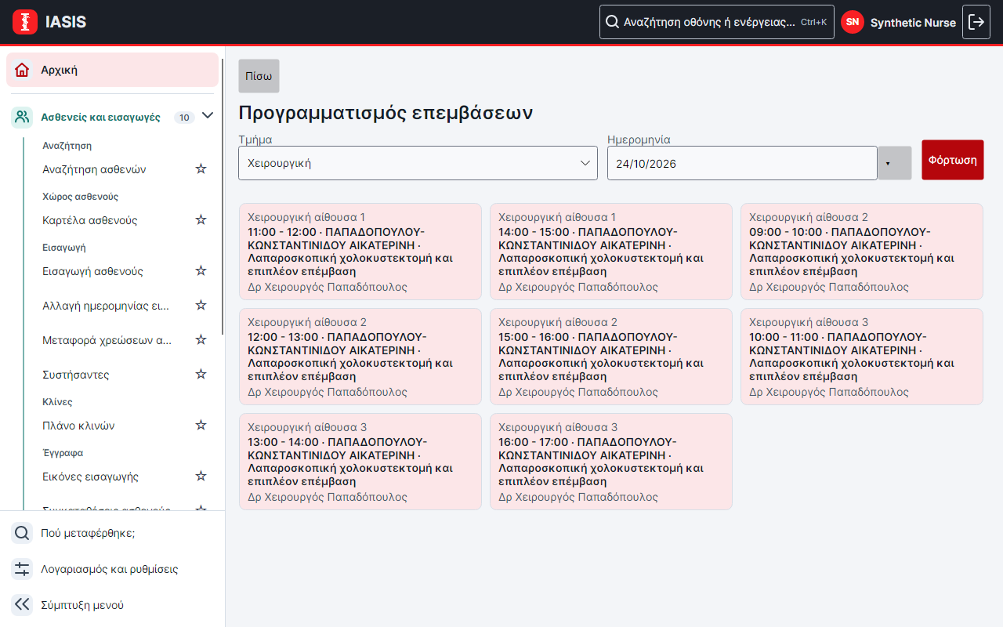Star the Πλάνο κλινών entry
The width and height of the screenshot is (1003, 627).
(201, 425)
